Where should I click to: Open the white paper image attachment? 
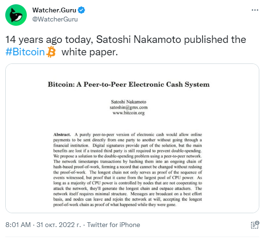pyautogui.click(x=132, y=138)
